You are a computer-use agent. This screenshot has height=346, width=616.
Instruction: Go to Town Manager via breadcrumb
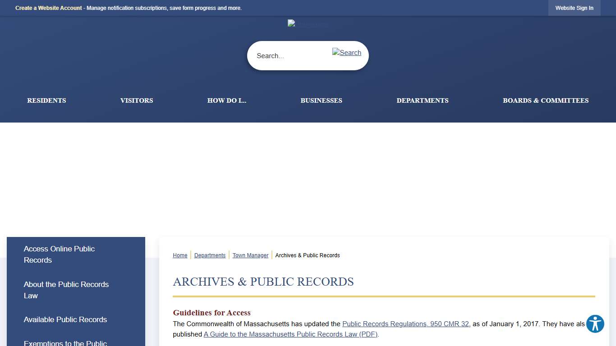(x=250, y=255)
